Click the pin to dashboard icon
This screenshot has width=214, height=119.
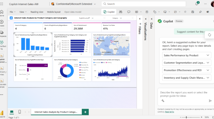point(200,12)
